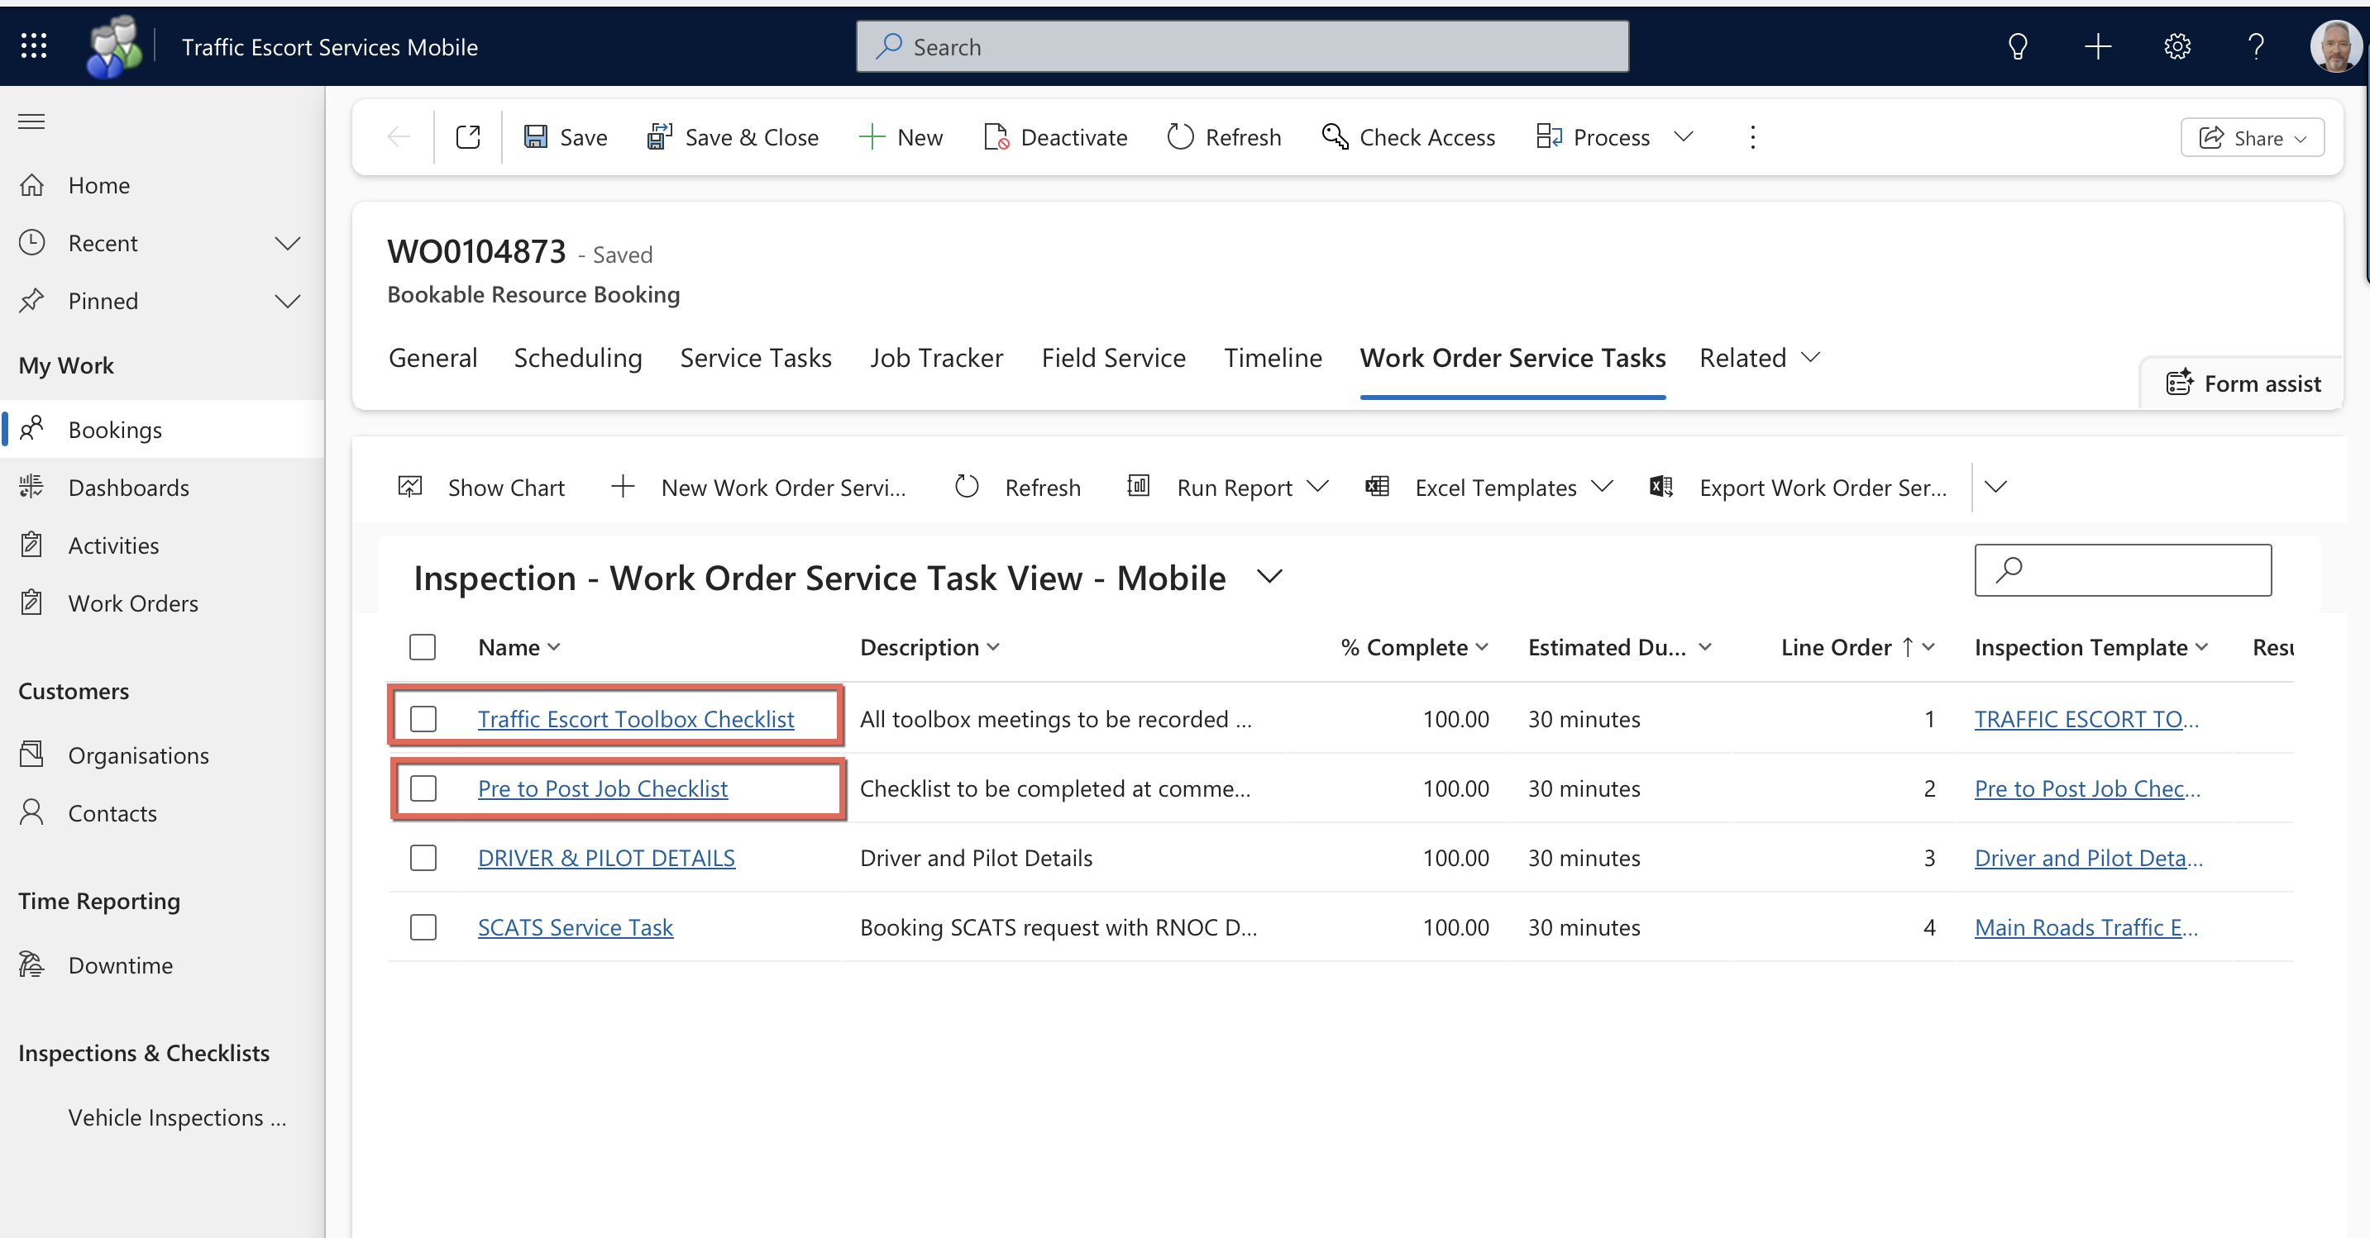Click the lightbulb assistant icon
The image size is (2370, 1238).
(x=2017, y=46)
